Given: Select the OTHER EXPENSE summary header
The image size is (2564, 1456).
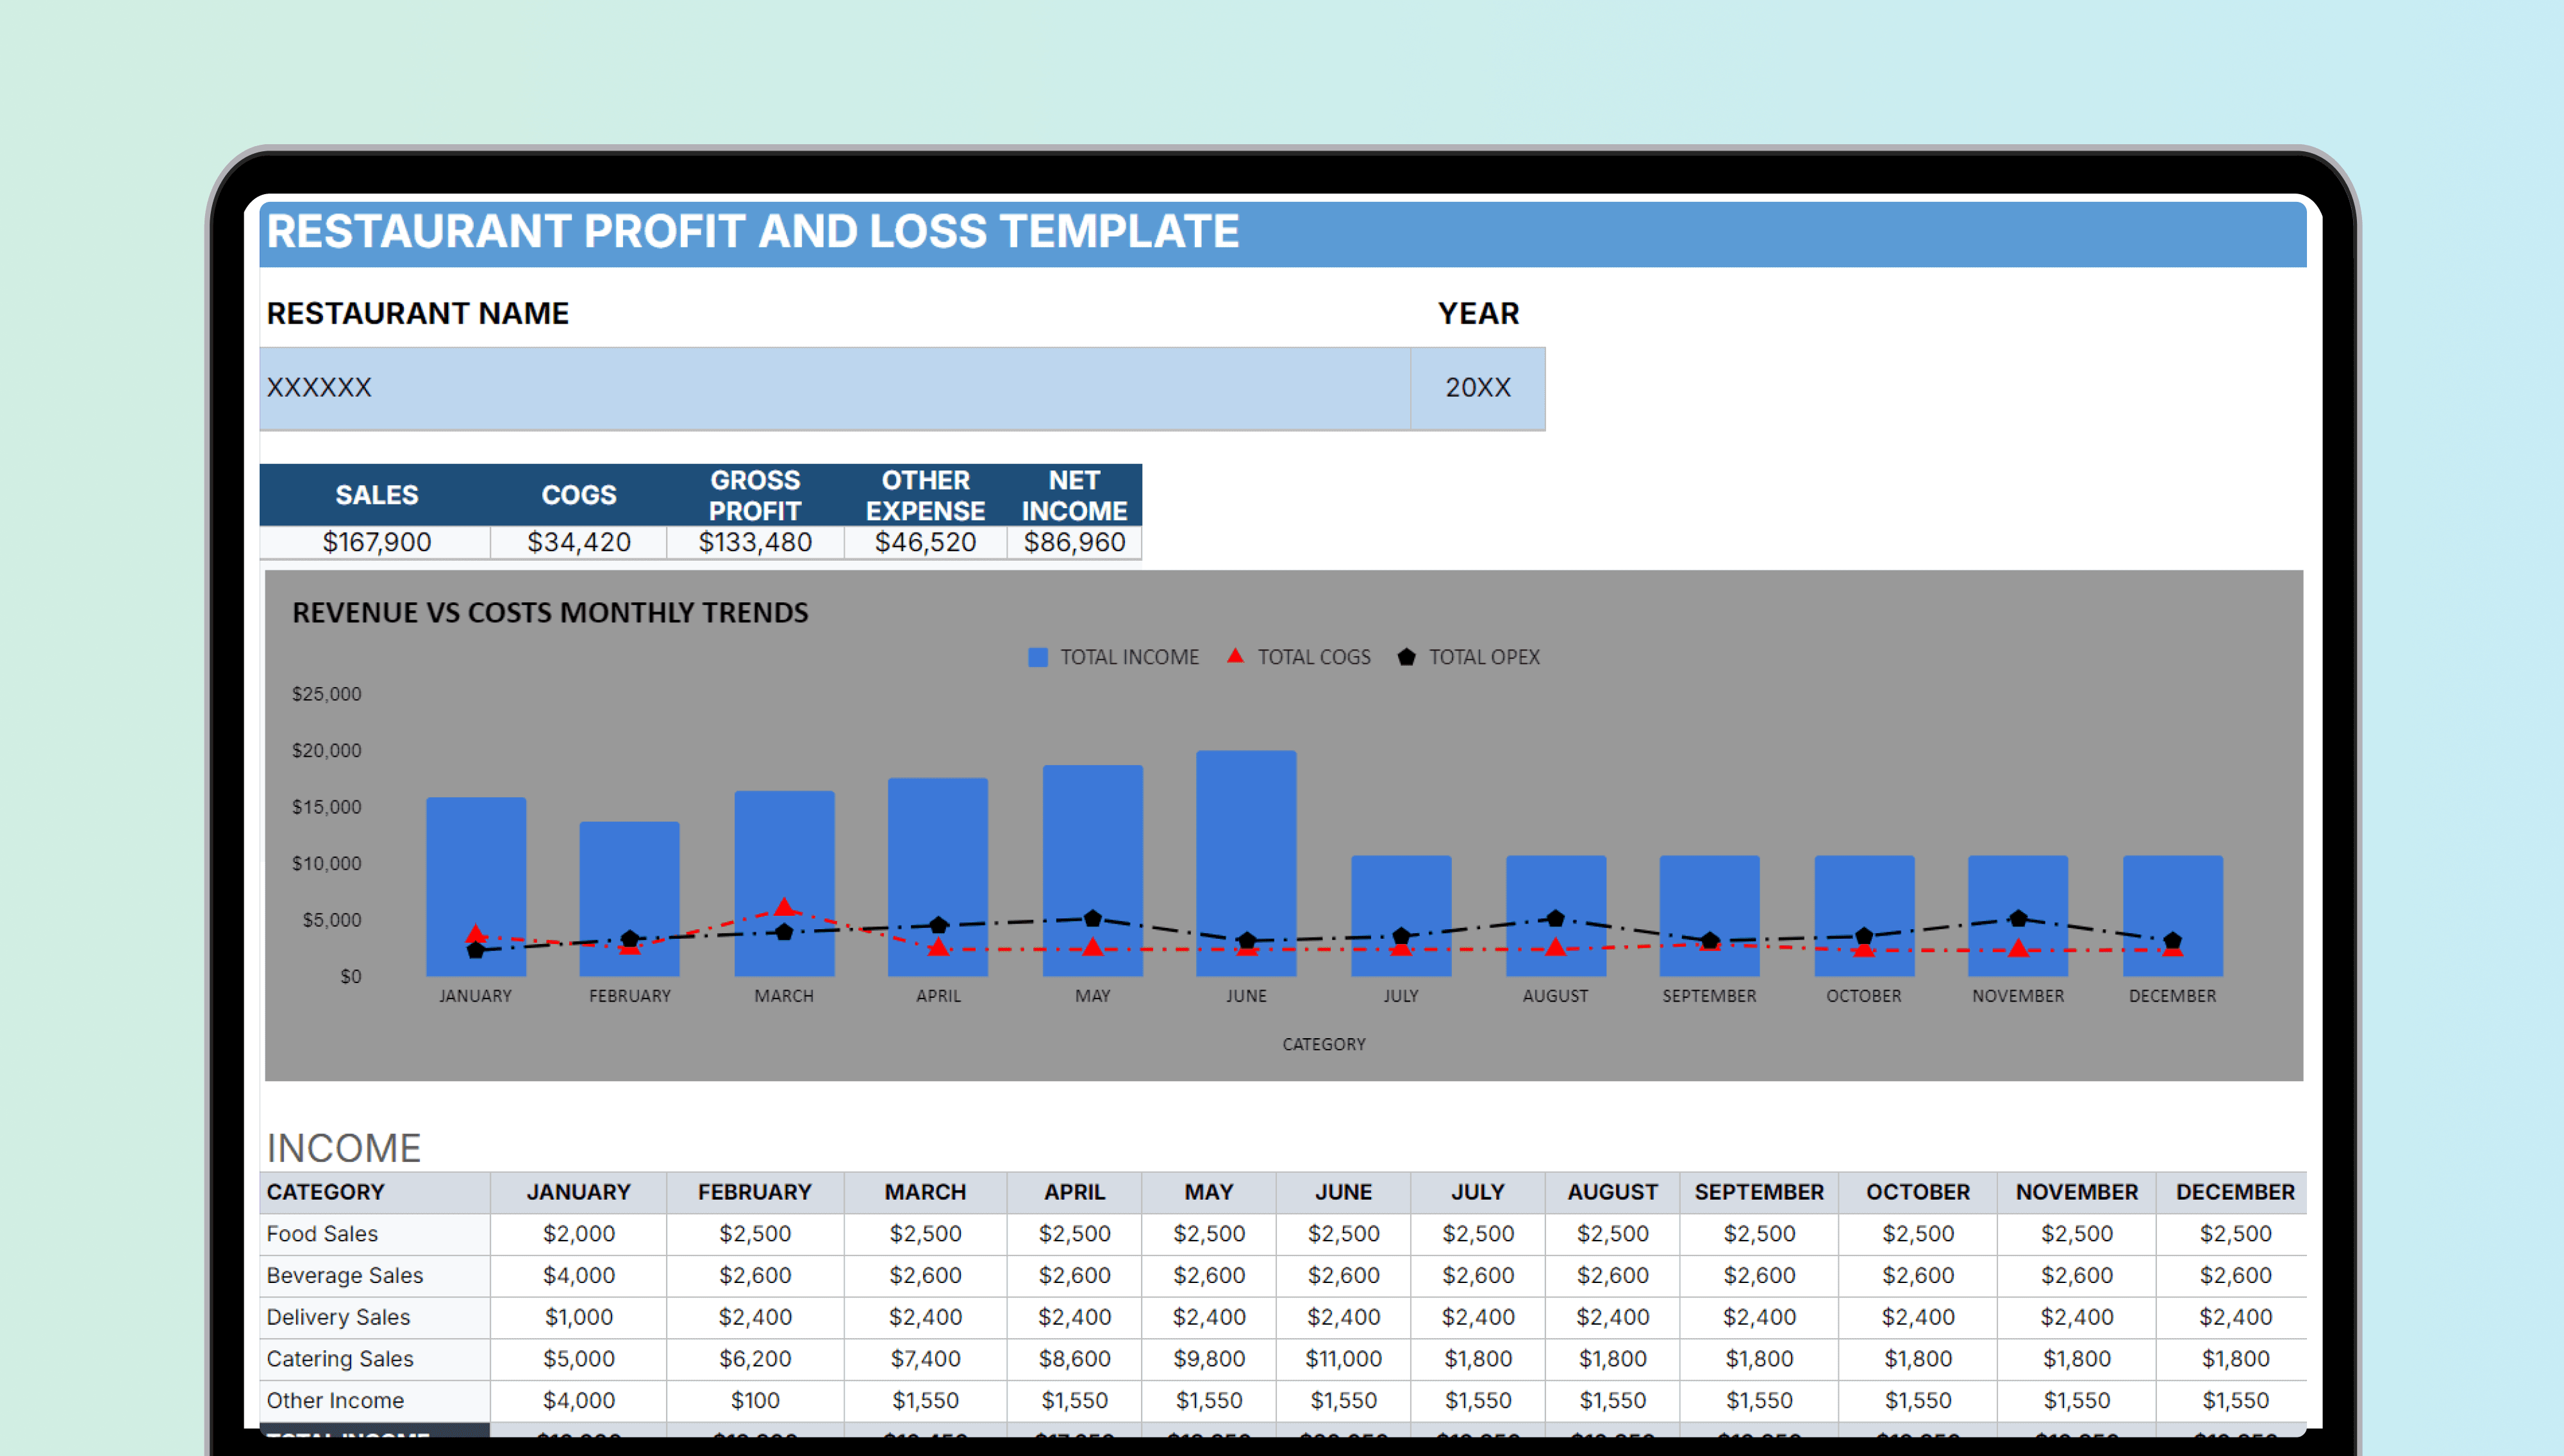Looking at the screenshot, I should pyautogui.click(x=925, y=495).
